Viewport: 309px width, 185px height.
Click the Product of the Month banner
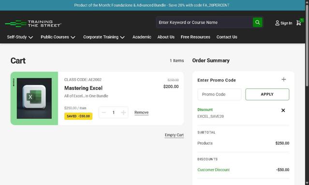[152, 5]
